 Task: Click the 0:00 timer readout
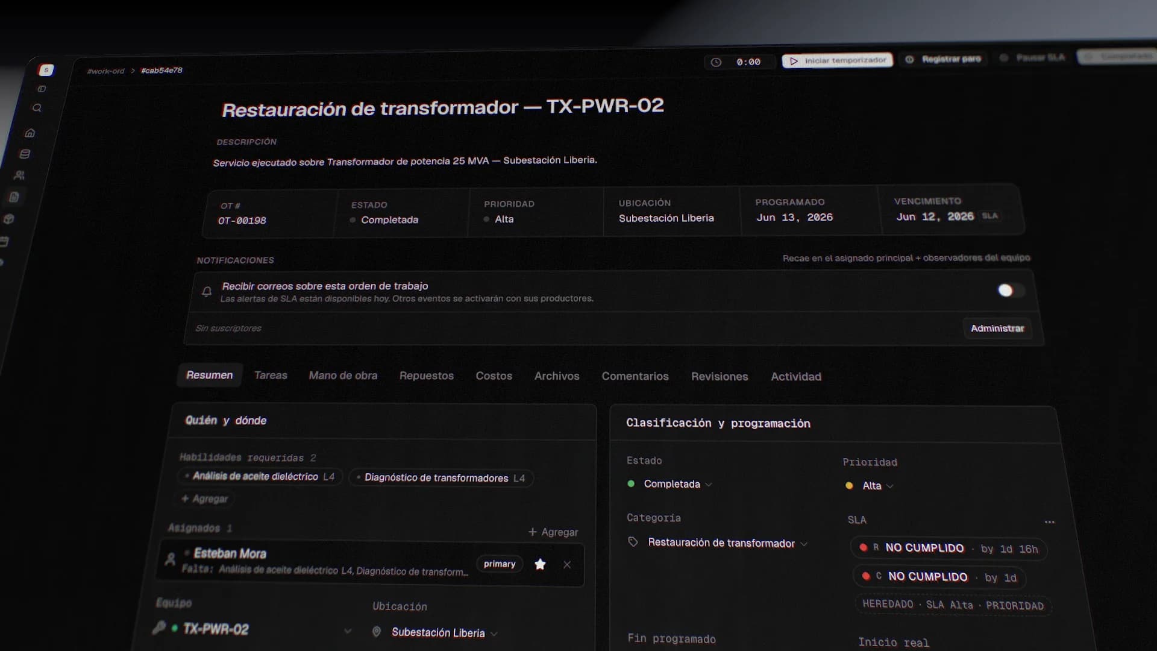tap(748, 62)
